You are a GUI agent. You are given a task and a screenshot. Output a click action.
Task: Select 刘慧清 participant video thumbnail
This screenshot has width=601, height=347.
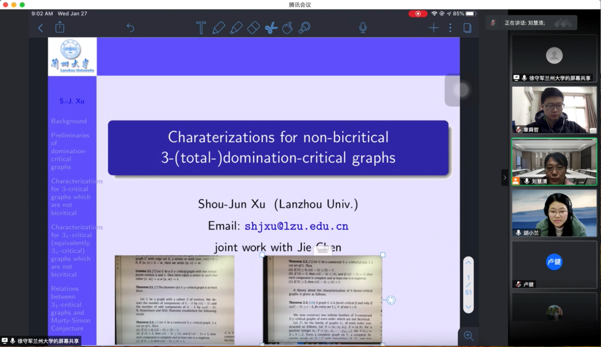(554, 162)
